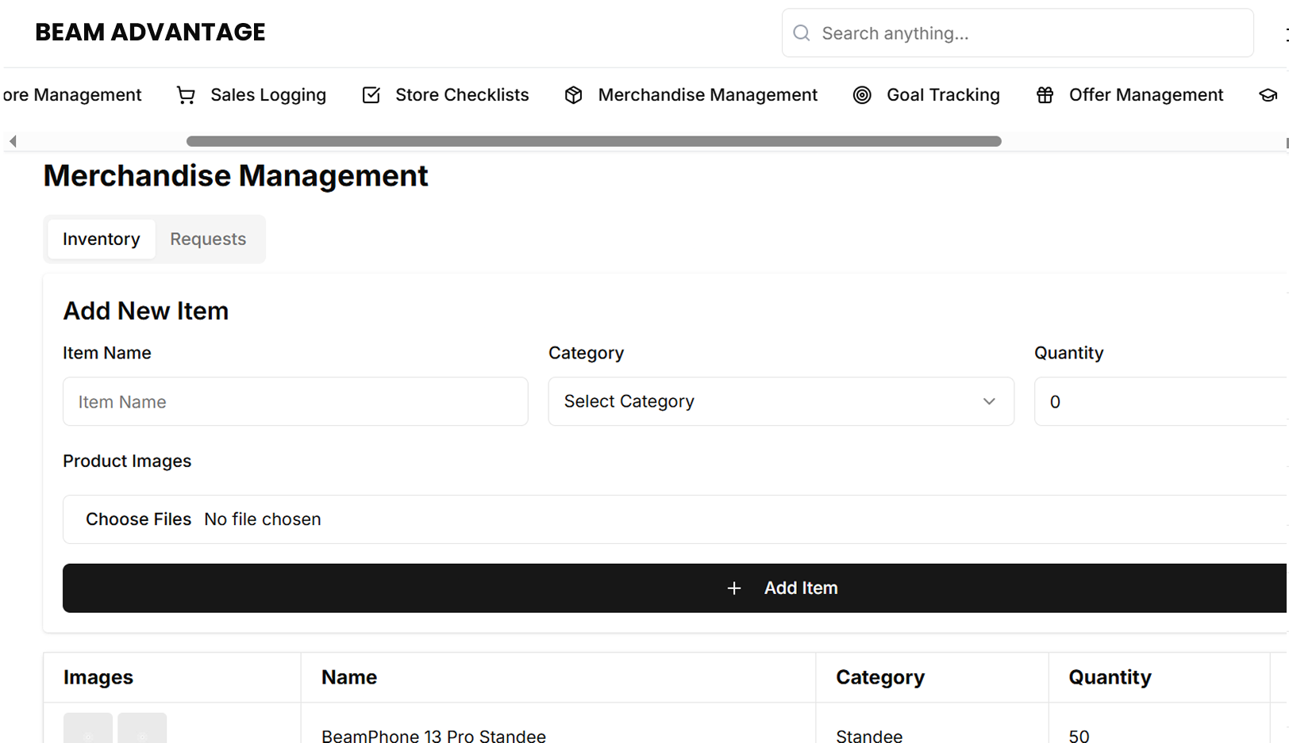The width and height of the screenshot is (1289, 743).
Task: Open first BeamPhone 13 Pro Standee thumbnail
Action: point(88,730)
